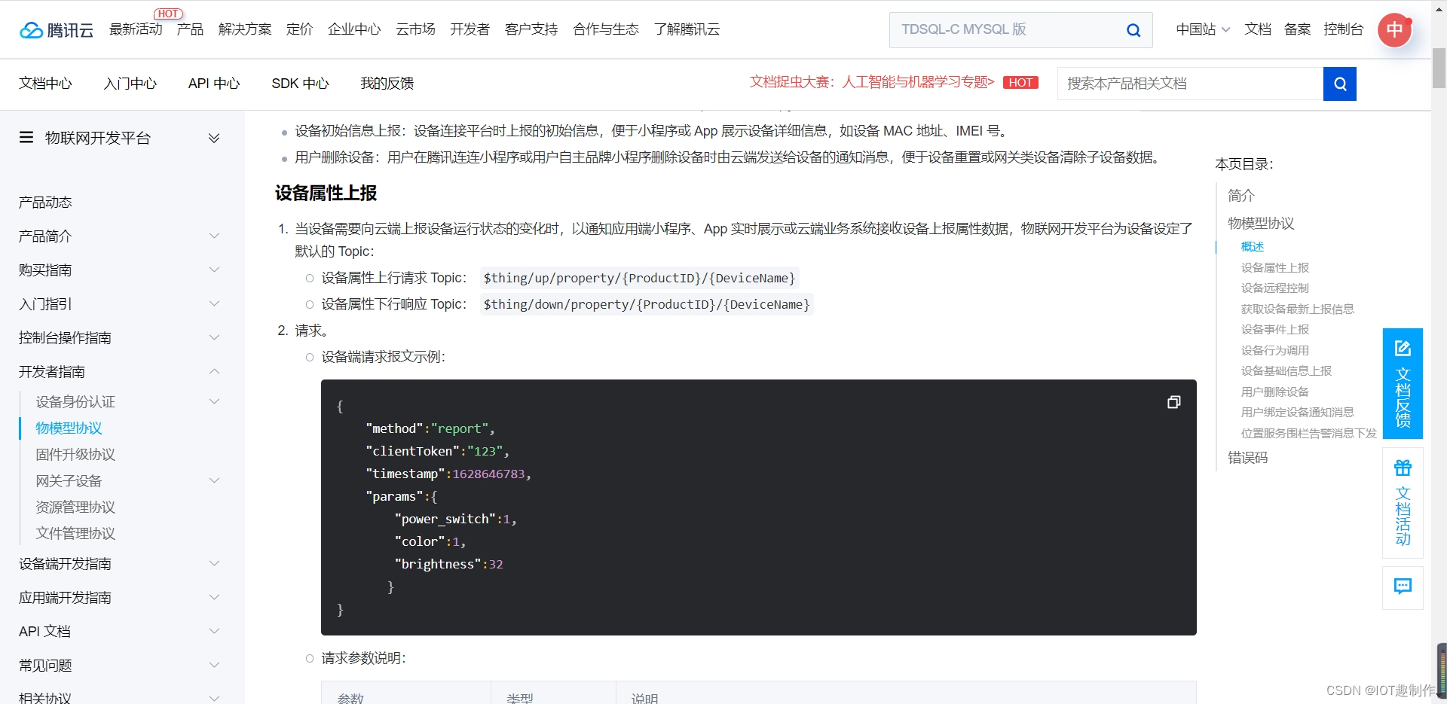Click the blue document search button
The width and height of the screenshot is (1447, 704).
tap(1339, 84)
